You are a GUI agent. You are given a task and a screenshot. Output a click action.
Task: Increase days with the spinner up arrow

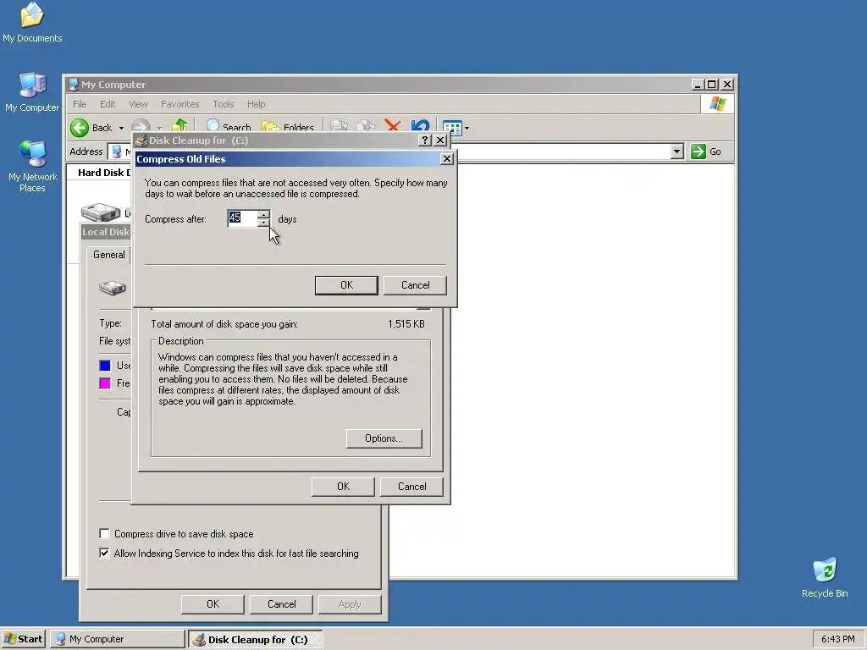click(264, 214)
